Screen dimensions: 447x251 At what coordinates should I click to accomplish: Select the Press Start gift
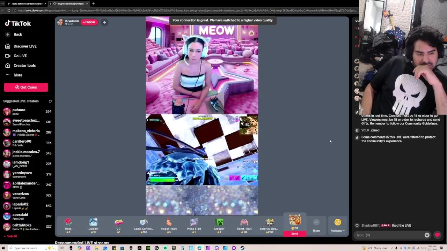[194, 226]
